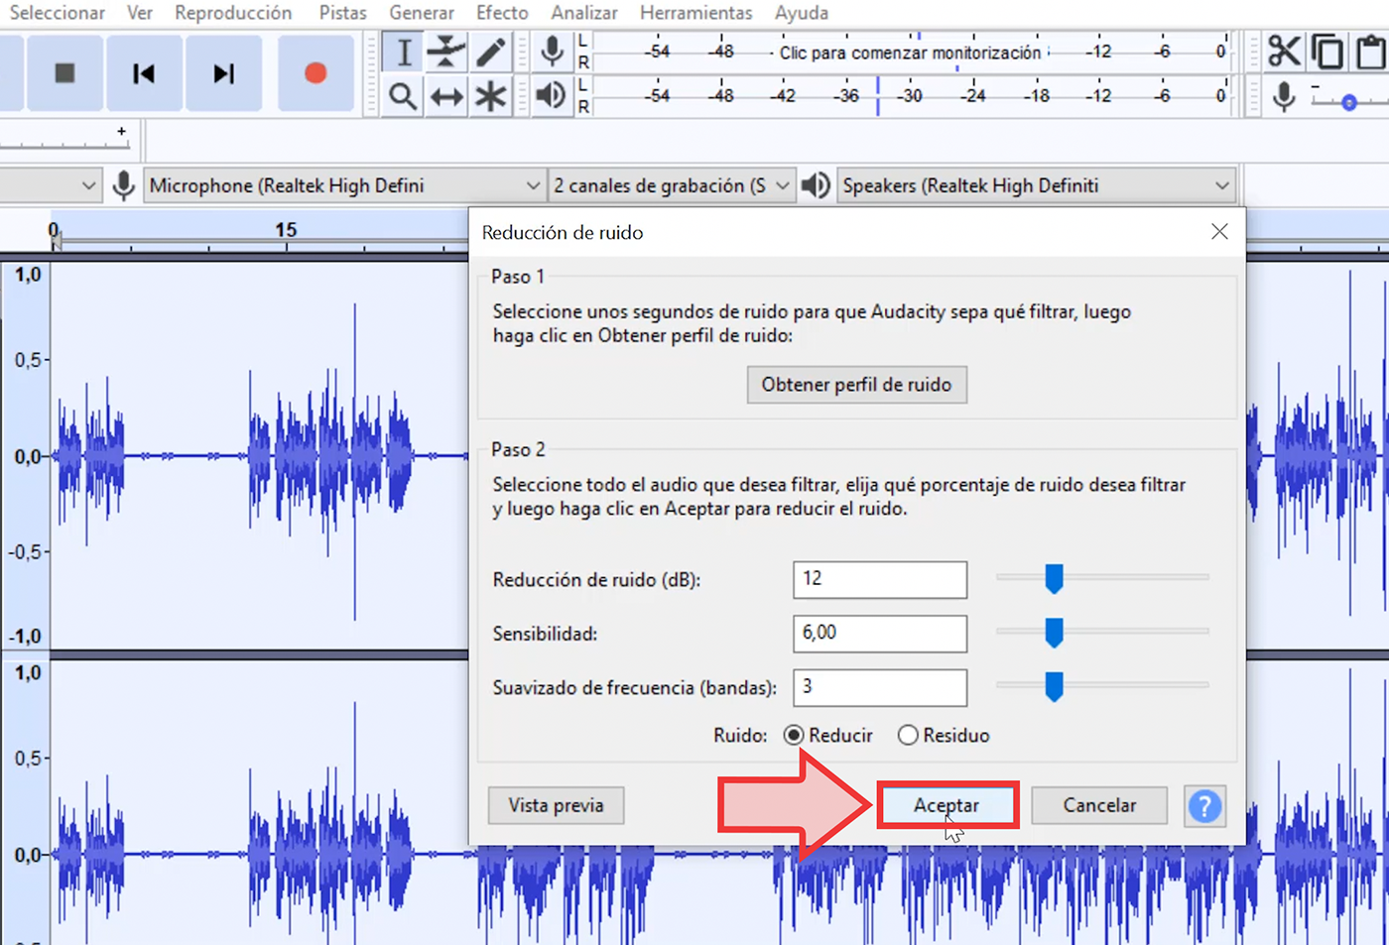Click the Paste clipboard icon

click(1371, 52)
